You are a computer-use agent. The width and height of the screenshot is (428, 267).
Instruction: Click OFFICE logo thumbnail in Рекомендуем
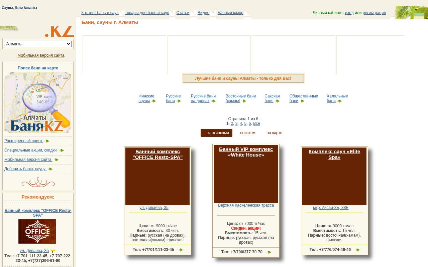37,231
